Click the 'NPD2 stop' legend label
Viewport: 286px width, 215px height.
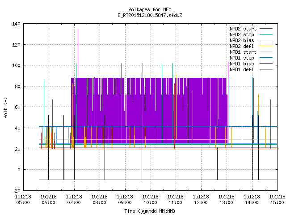click(242, 34)
